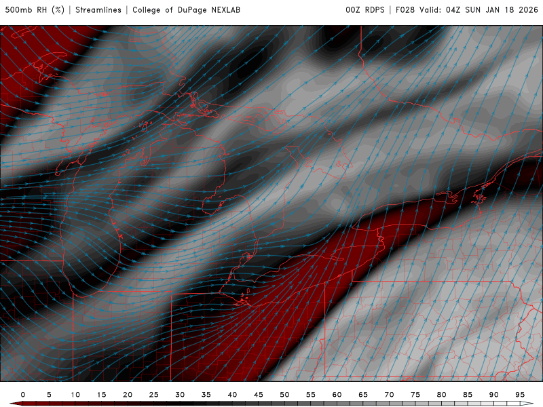Click the colorbar label "75"

(415, 395)
